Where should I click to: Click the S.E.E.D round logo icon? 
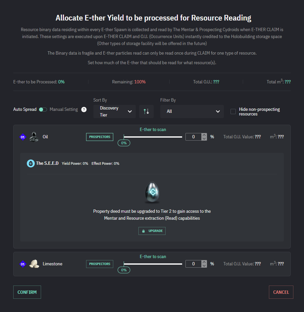click(x=31, y=163)
